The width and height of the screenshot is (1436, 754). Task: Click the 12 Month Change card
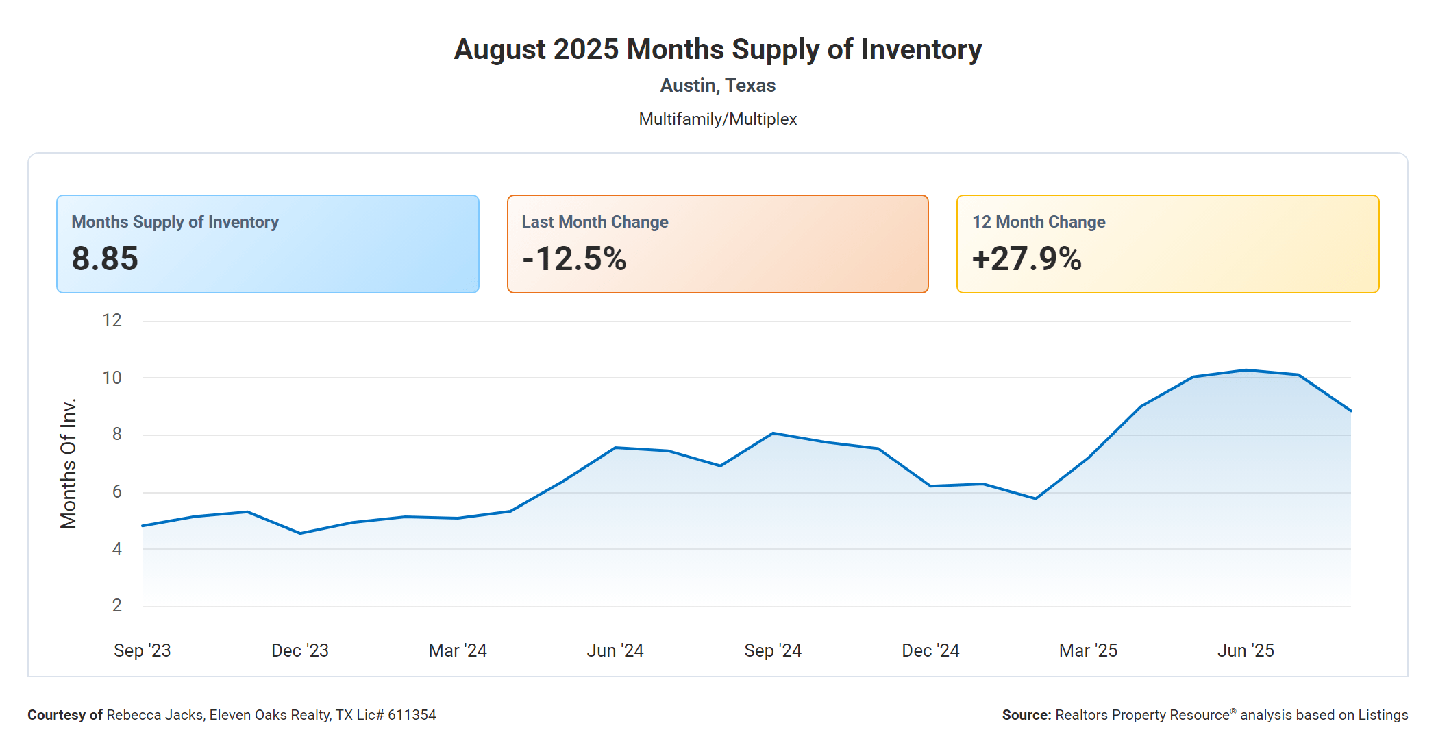[x=1167, y=243]
